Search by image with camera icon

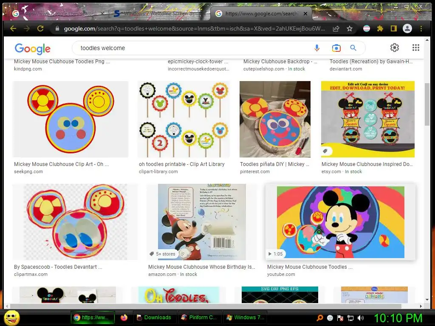click(336, 48)
